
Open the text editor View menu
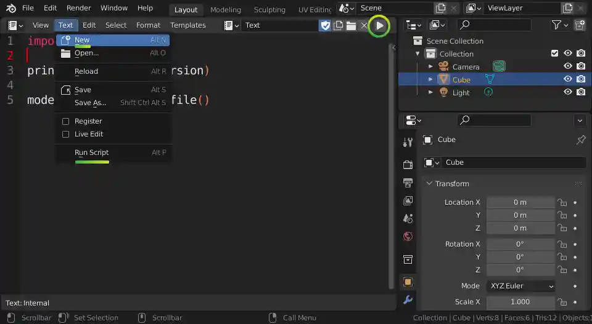coord(41,25)
